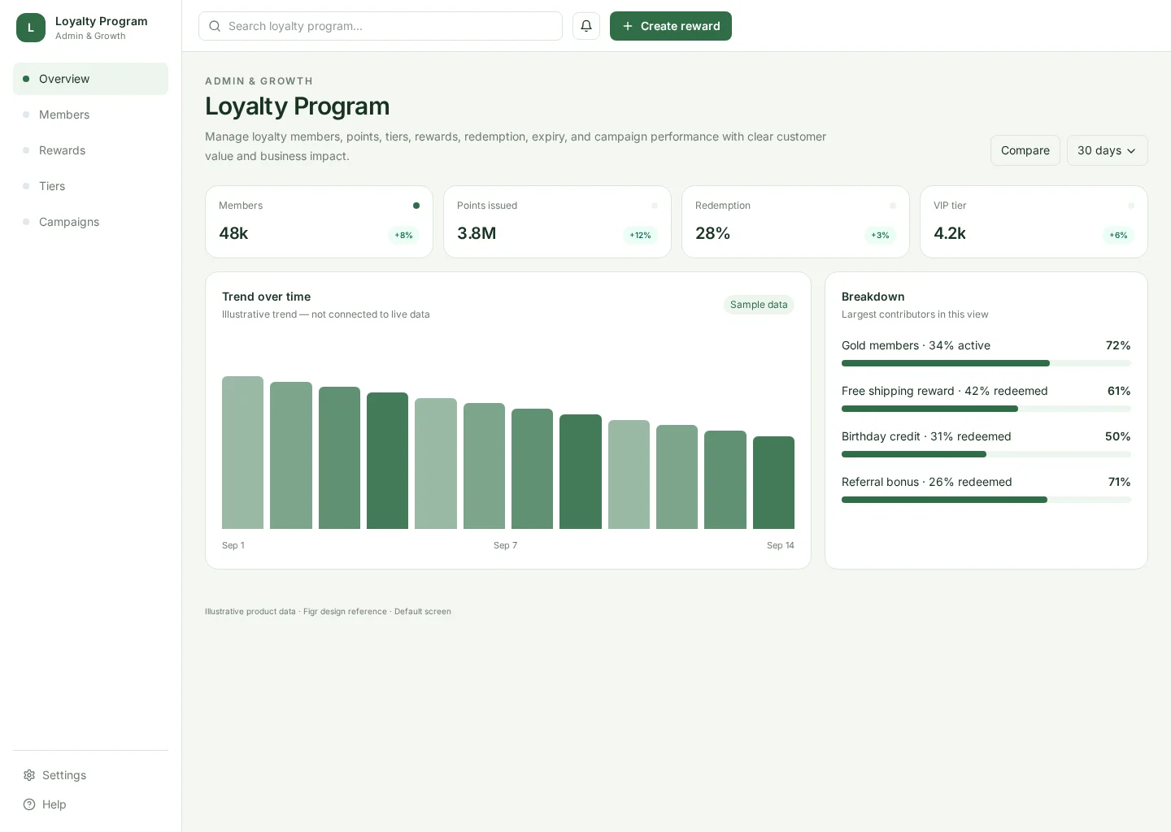Select the Points issued 3.8M card

[x=557, y=222]
